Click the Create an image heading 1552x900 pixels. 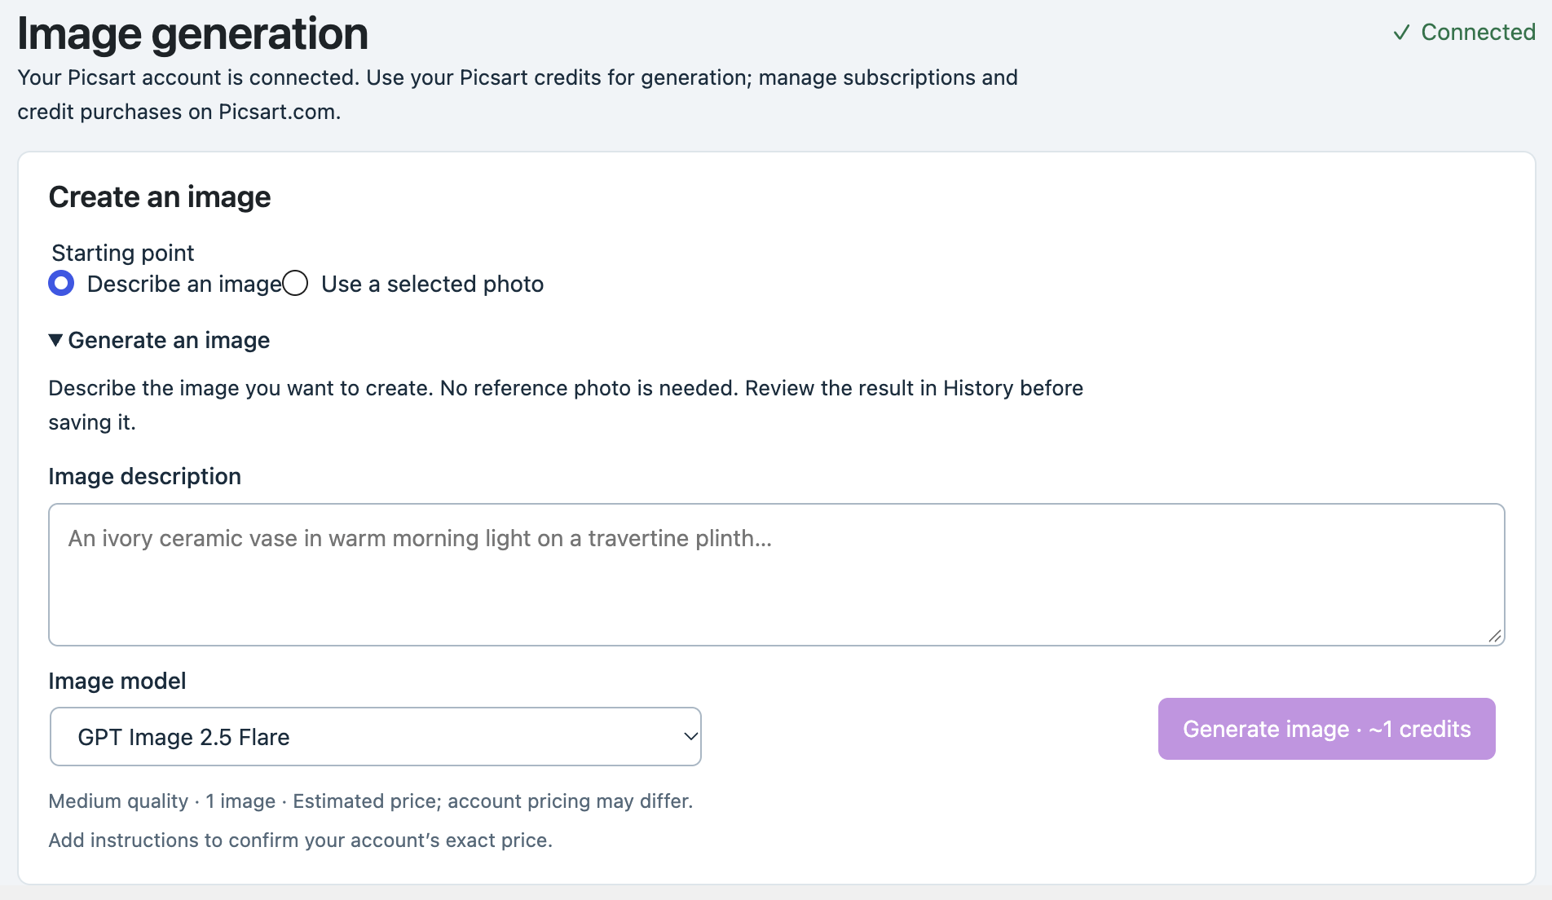coord(160,197)
